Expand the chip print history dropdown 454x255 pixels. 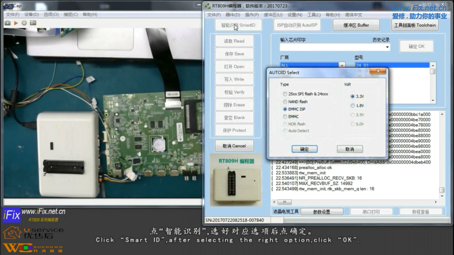(387, 47)
